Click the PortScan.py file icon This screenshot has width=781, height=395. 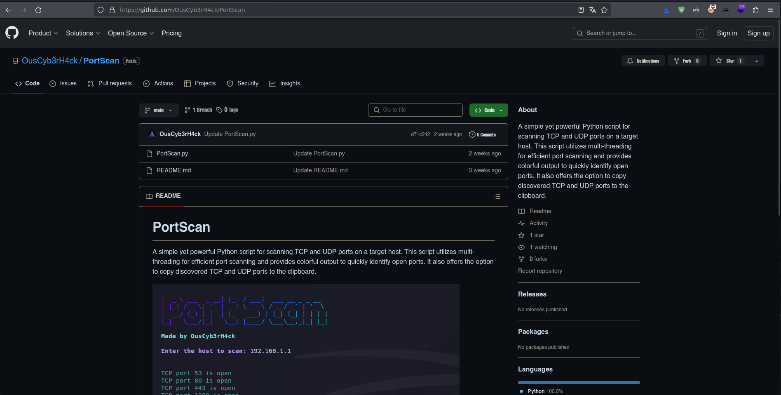(x=150, y=153)
